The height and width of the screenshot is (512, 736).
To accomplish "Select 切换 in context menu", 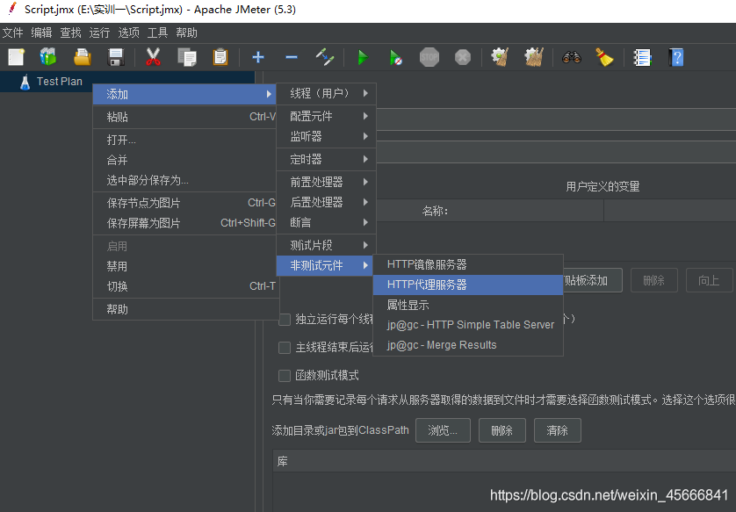I will point(184,286).
